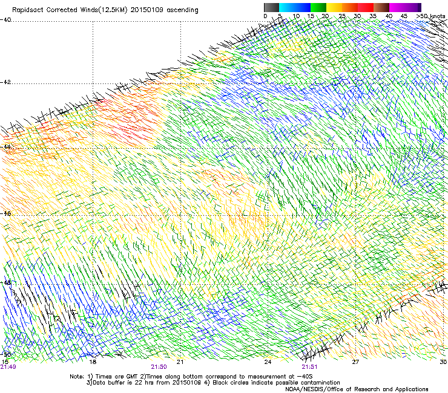
Task: Click the '>50 knots' legend label
Action: (430, 16)
